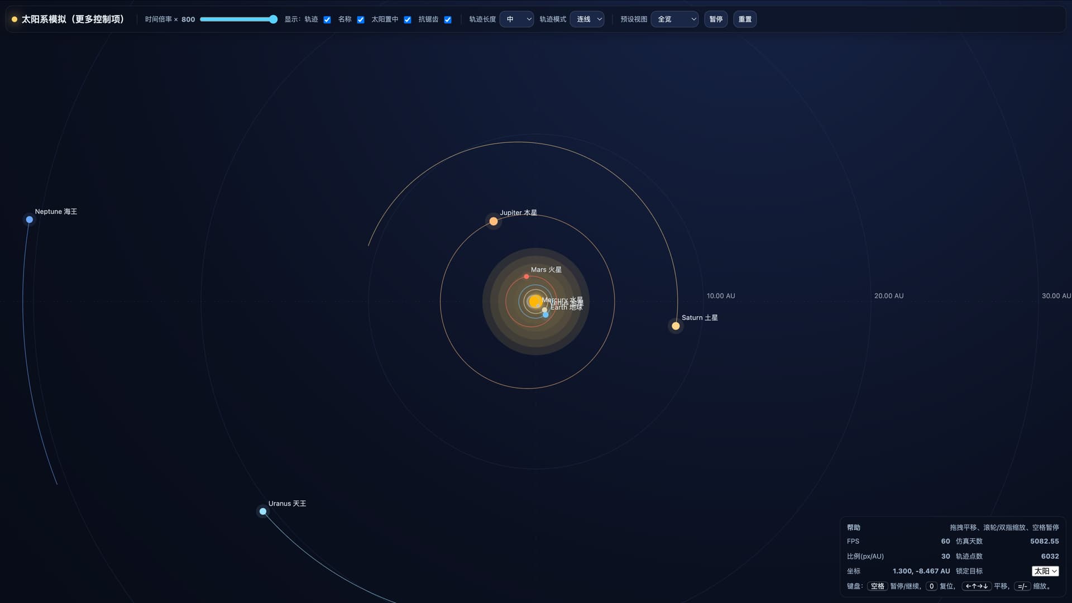Click the 轨迹点数 value 6032
1072x603 pixels.
pyautogui.click(x=1050, y=557)
